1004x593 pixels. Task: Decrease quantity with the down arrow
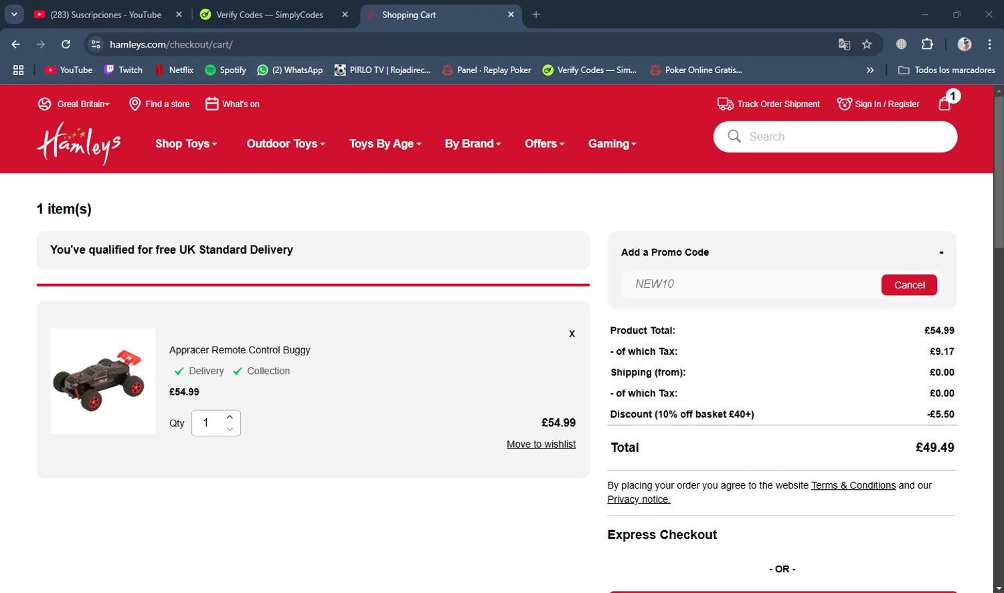click(x=230, y=429)
